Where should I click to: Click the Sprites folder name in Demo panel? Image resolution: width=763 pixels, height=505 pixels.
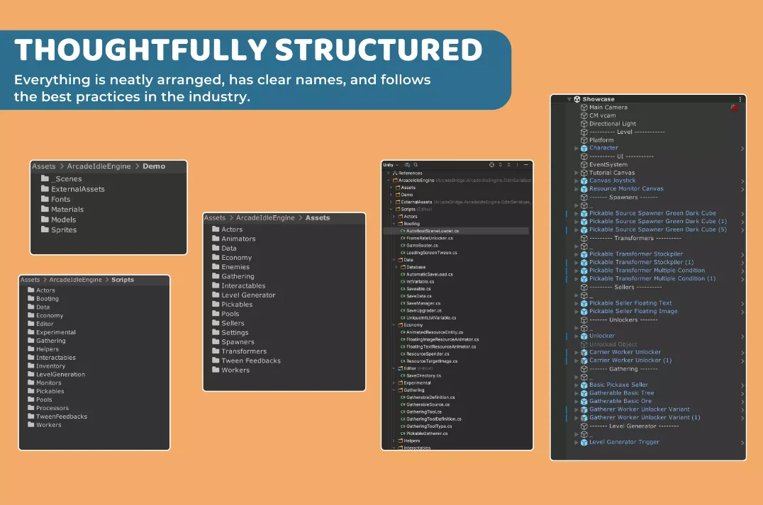point(64,230)
